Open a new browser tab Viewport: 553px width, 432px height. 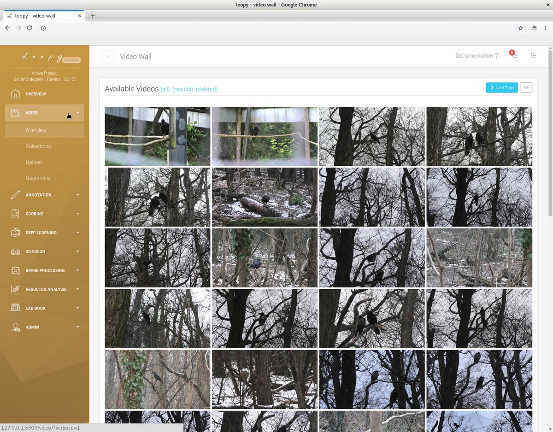[x=93, y=16]
